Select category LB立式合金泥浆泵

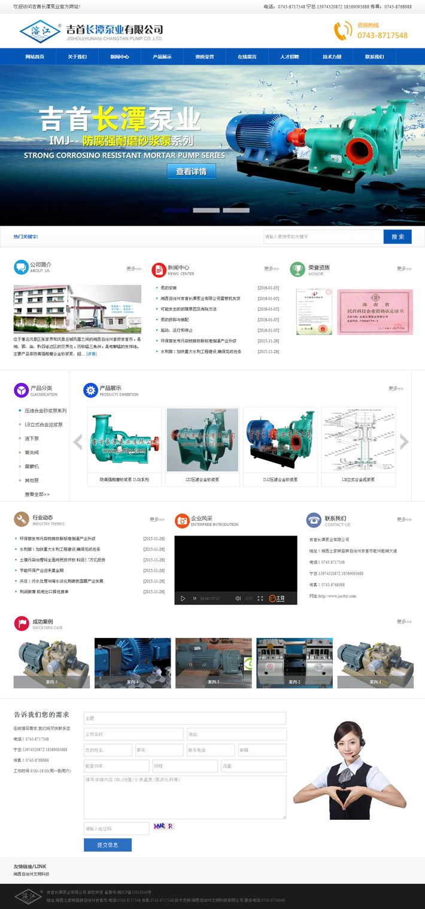pos(44,424)
